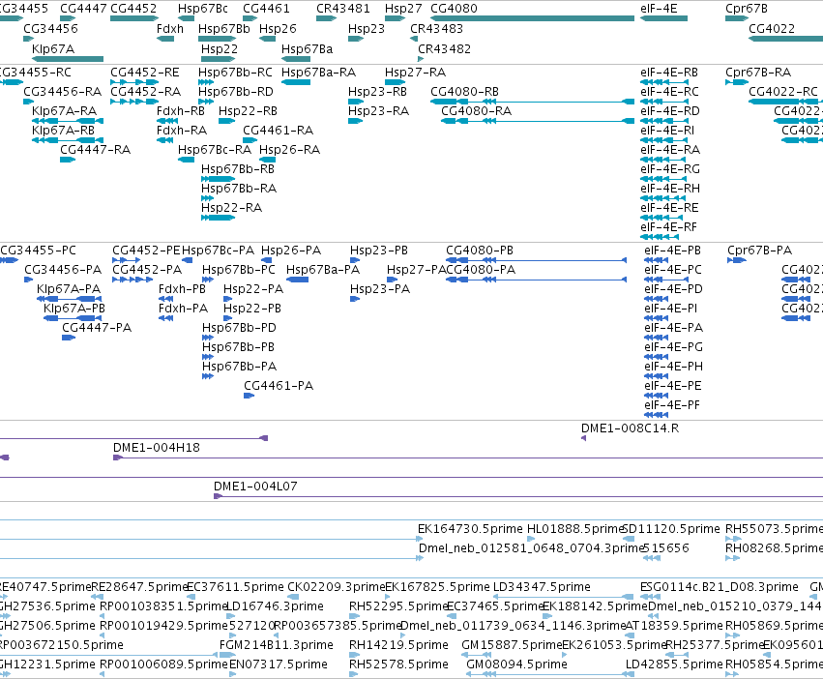Screen dimensions: 823x679
Task: Click transcript Klp67A-RB
Action: click(x=63, y=131)
